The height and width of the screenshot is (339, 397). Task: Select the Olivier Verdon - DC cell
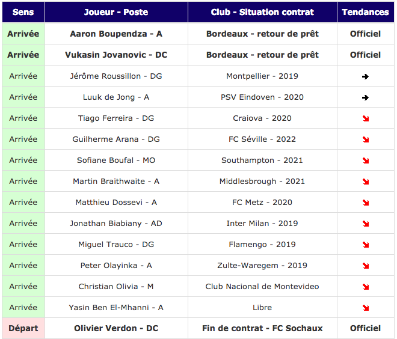pyautogui.click(x=116, y=328)
